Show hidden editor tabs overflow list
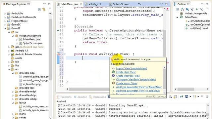The width and height of the screenshot is (212, 119). (x=139, y=4)
